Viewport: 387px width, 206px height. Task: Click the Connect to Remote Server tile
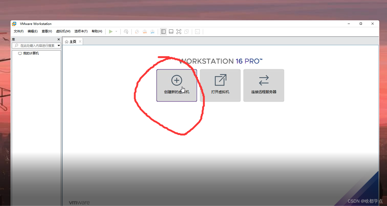pos(264,85)
